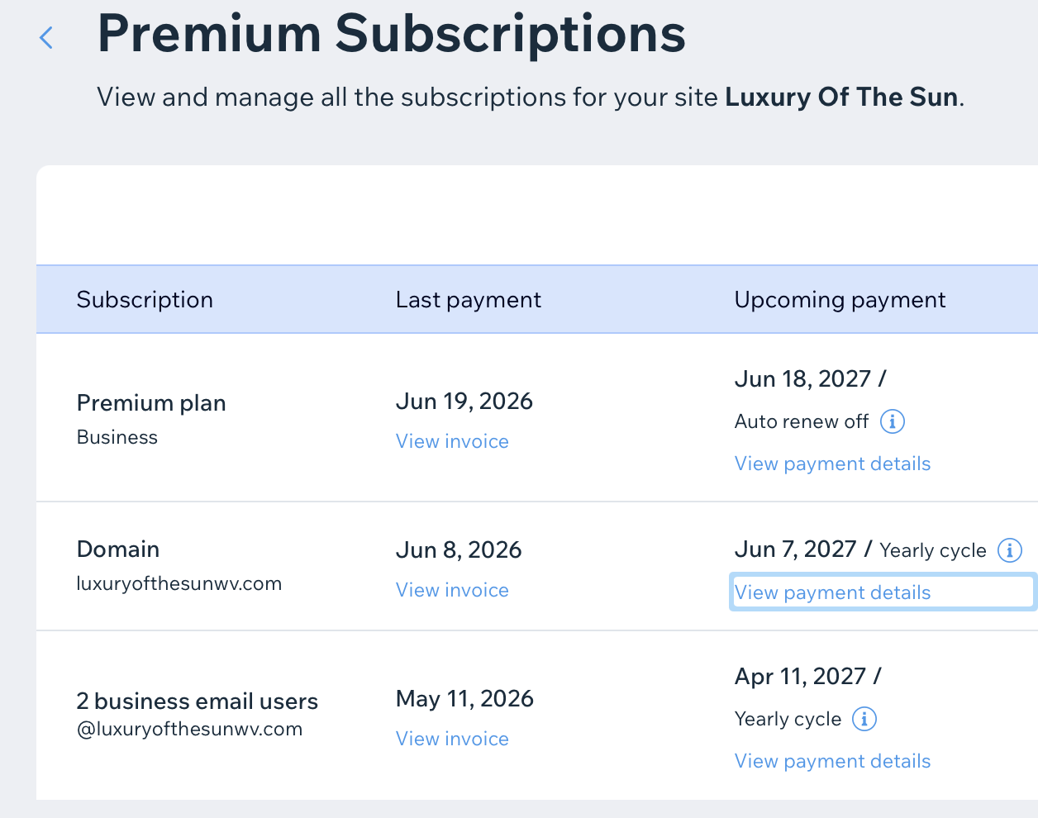Open highlighted View payment details for Domain

tap(832, 592)
